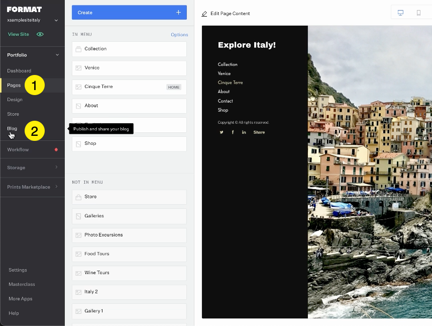Click About in the preview navigation
432x326 pixels.
tap(224, 92)
